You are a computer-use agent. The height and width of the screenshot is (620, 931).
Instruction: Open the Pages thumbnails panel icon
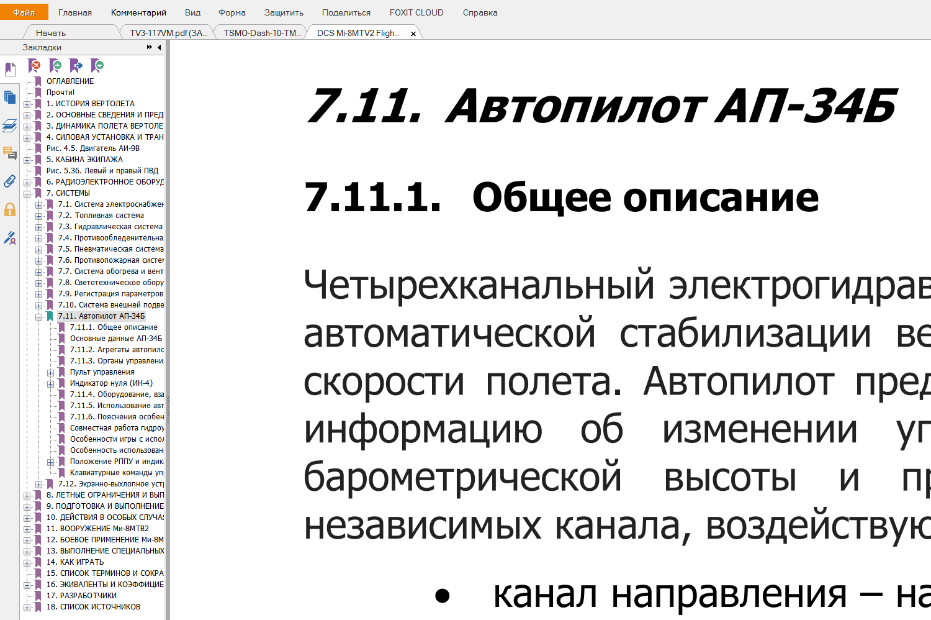10,97
